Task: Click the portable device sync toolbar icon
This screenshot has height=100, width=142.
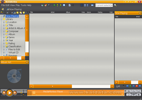Action: pos(49,5)
